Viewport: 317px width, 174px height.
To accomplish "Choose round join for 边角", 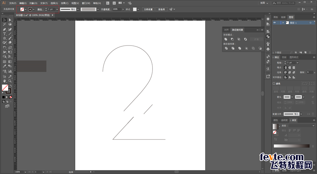I will (x=290, y=72).
